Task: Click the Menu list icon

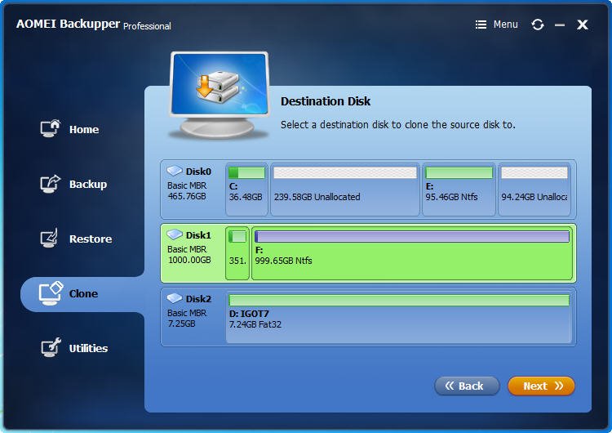Action: [481, 25]
